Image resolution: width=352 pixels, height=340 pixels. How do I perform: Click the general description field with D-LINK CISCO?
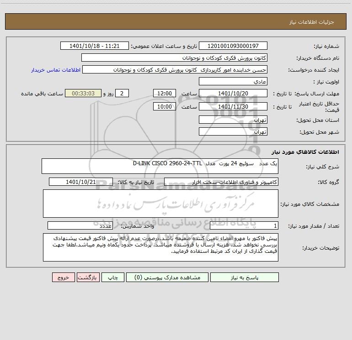pyautogui.click(x=160, y=166)
